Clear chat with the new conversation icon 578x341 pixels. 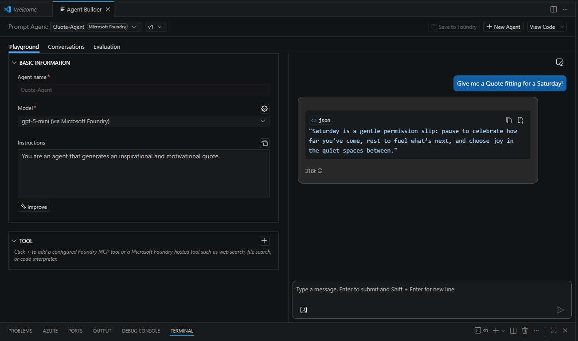[x=559, y=62]
